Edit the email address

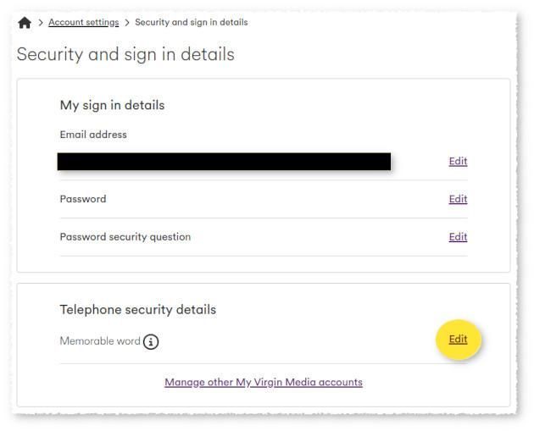[458, 161]
